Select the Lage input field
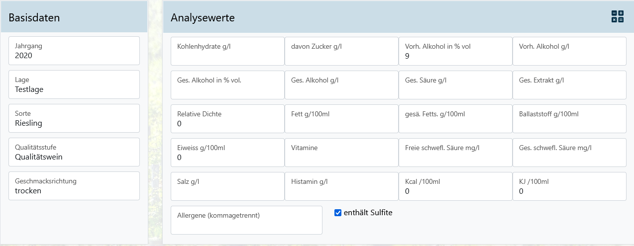Screen dimensions: 634x246 coord(74,84)
